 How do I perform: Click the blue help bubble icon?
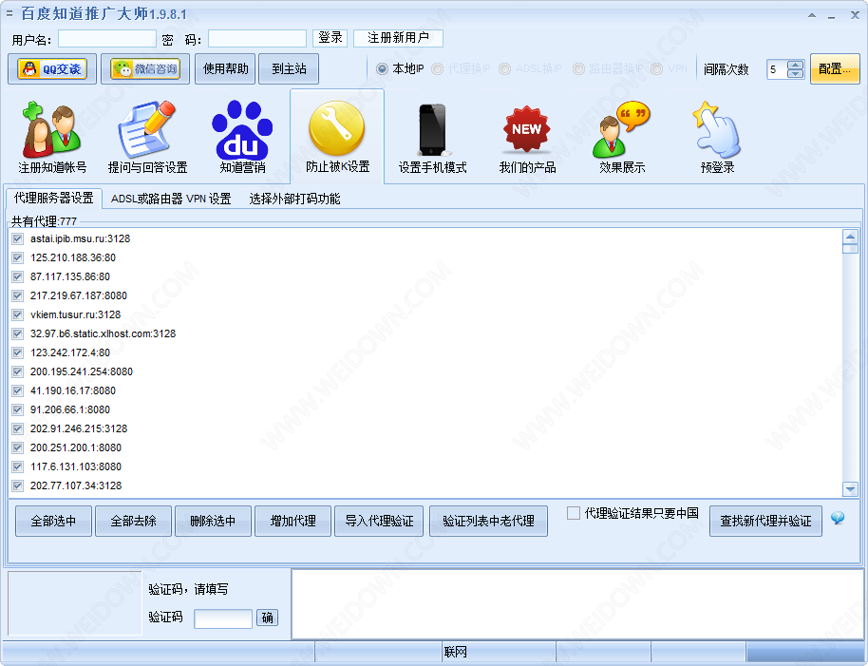click(838, 518)
